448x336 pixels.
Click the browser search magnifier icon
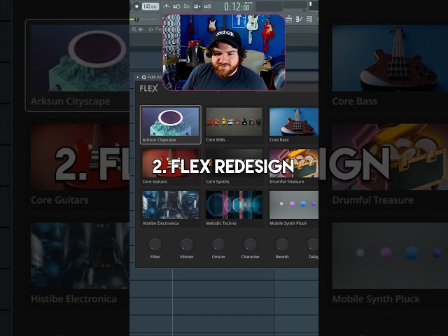tap(134, 29)
